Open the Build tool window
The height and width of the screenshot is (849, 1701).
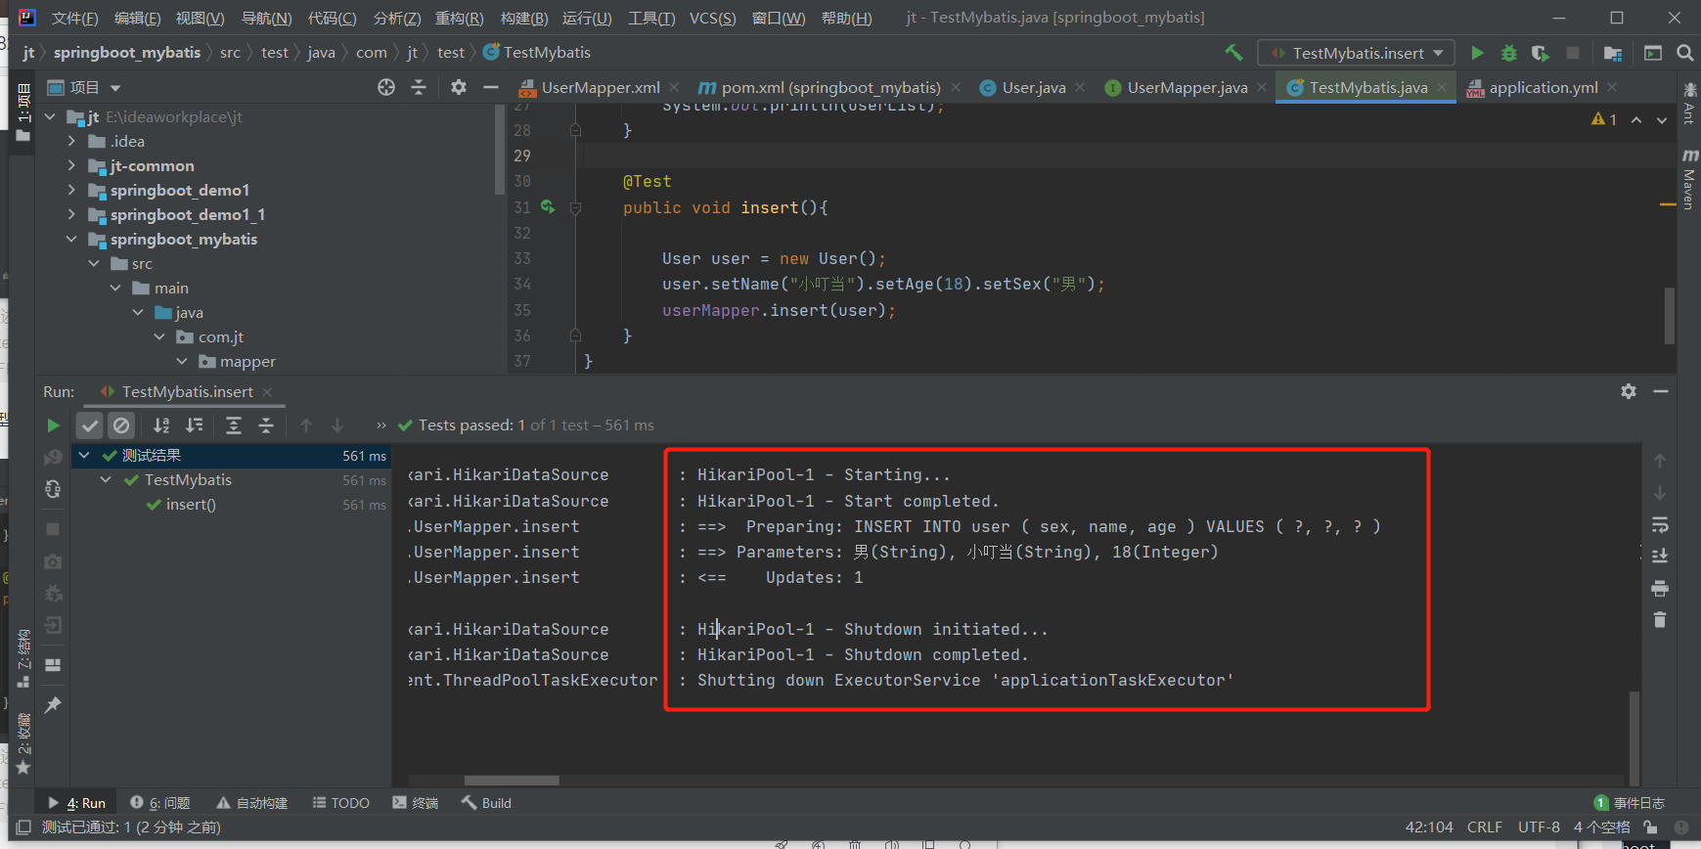[487, 803]
